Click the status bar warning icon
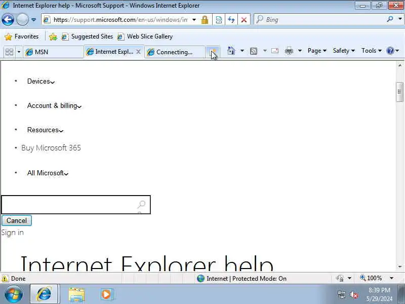 click(x=5, y=278)
